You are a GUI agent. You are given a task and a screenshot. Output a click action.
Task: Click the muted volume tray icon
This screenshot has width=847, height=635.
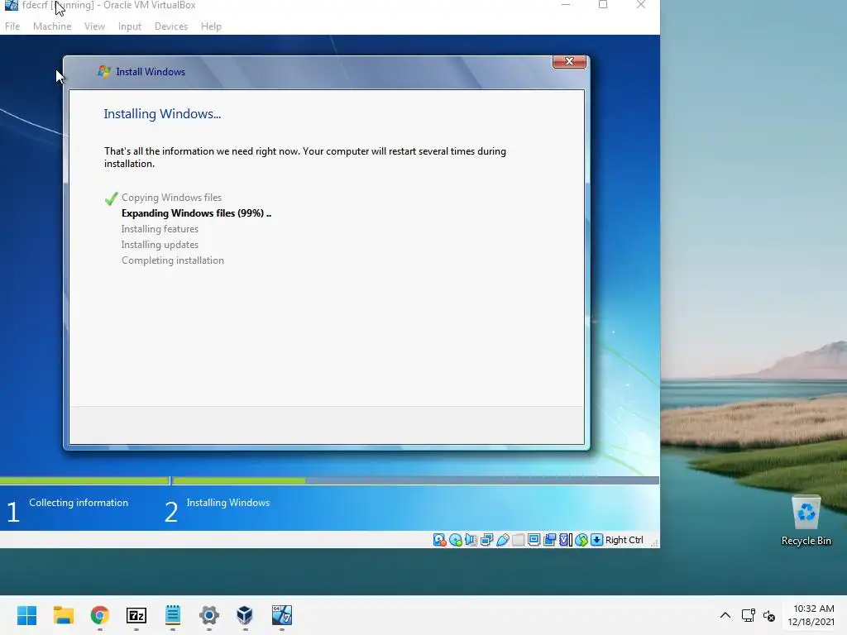point(769,615)
